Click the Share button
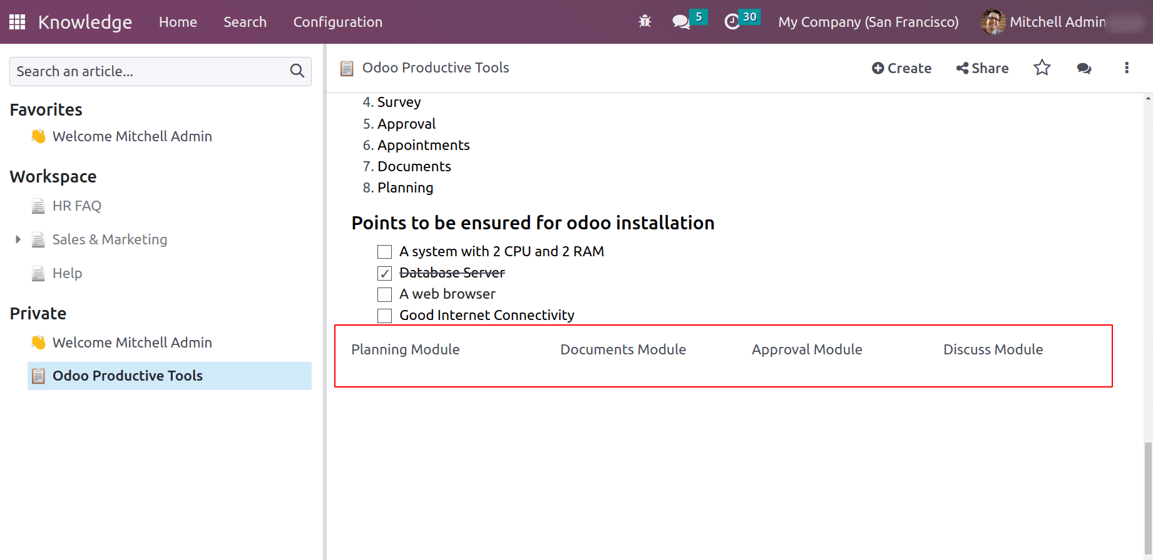 point(982,68)
